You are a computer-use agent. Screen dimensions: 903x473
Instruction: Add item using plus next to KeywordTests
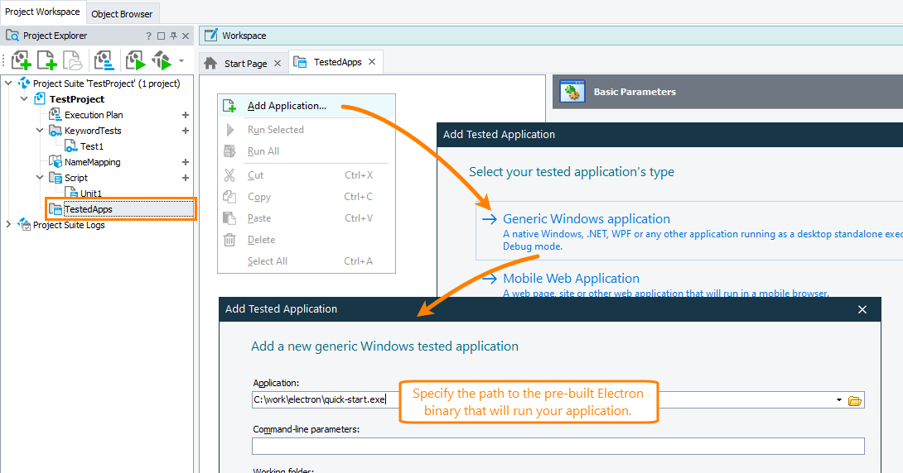[x=186, y=131]
